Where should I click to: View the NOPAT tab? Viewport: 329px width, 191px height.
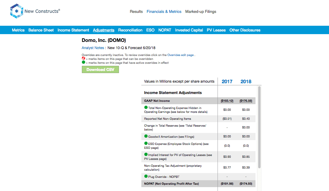point(165,30)
